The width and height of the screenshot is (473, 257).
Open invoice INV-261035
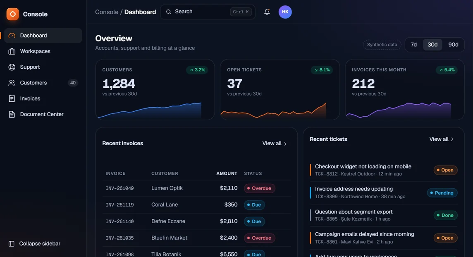(x=120, y=238)
